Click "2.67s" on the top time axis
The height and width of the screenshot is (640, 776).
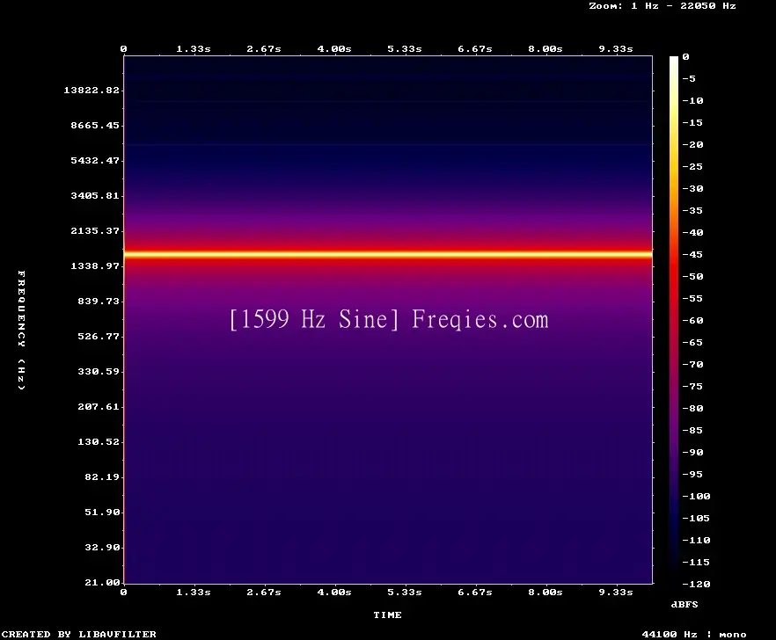click(264, 49)
